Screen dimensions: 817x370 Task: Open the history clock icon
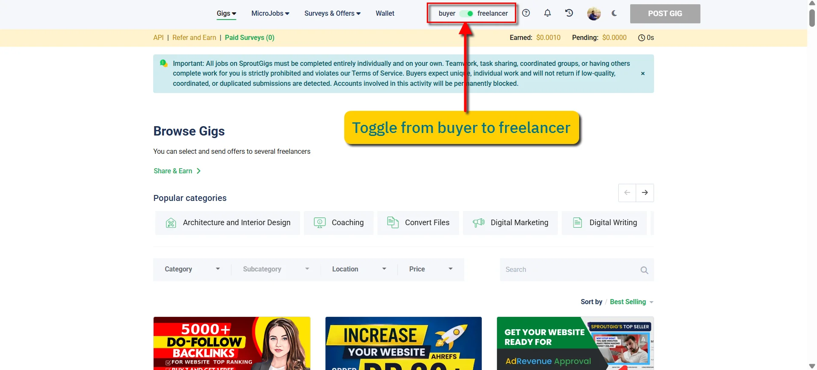click(x=569, y=13)
